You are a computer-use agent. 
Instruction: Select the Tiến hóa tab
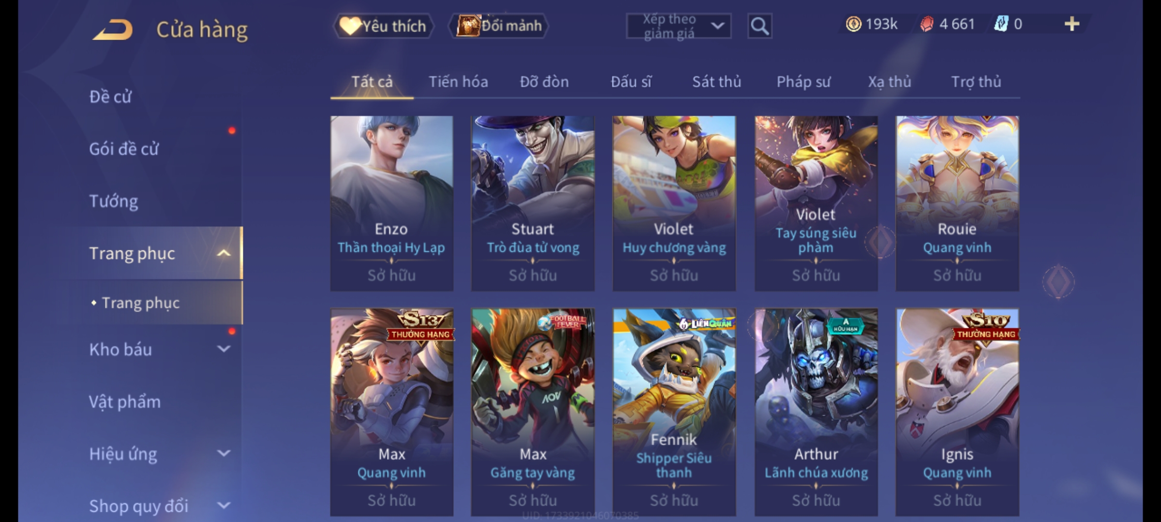pos(458,82)
